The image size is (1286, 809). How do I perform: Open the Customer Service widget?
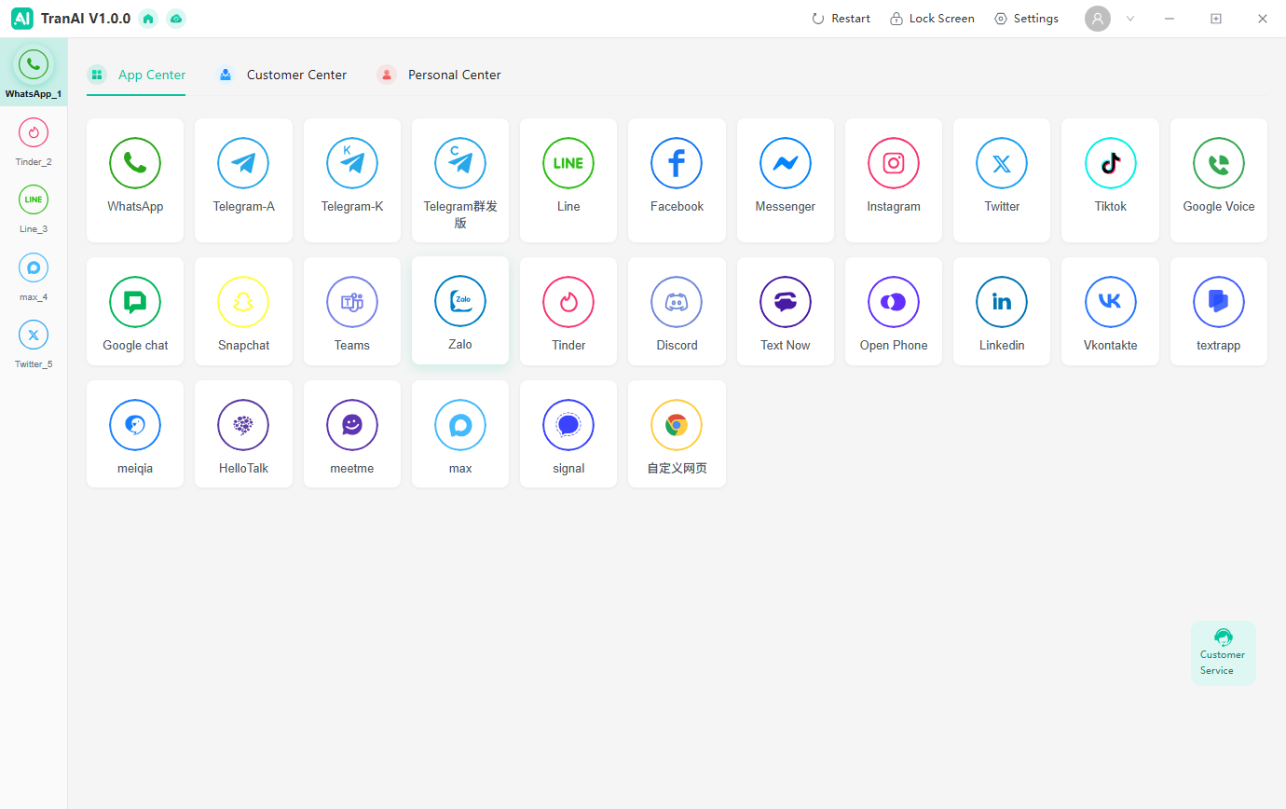click(1224, 653)
